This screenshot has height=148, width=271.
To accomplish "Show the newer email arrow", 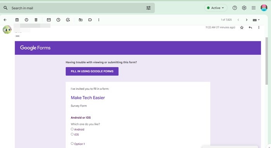I will (x=238, y=20).
